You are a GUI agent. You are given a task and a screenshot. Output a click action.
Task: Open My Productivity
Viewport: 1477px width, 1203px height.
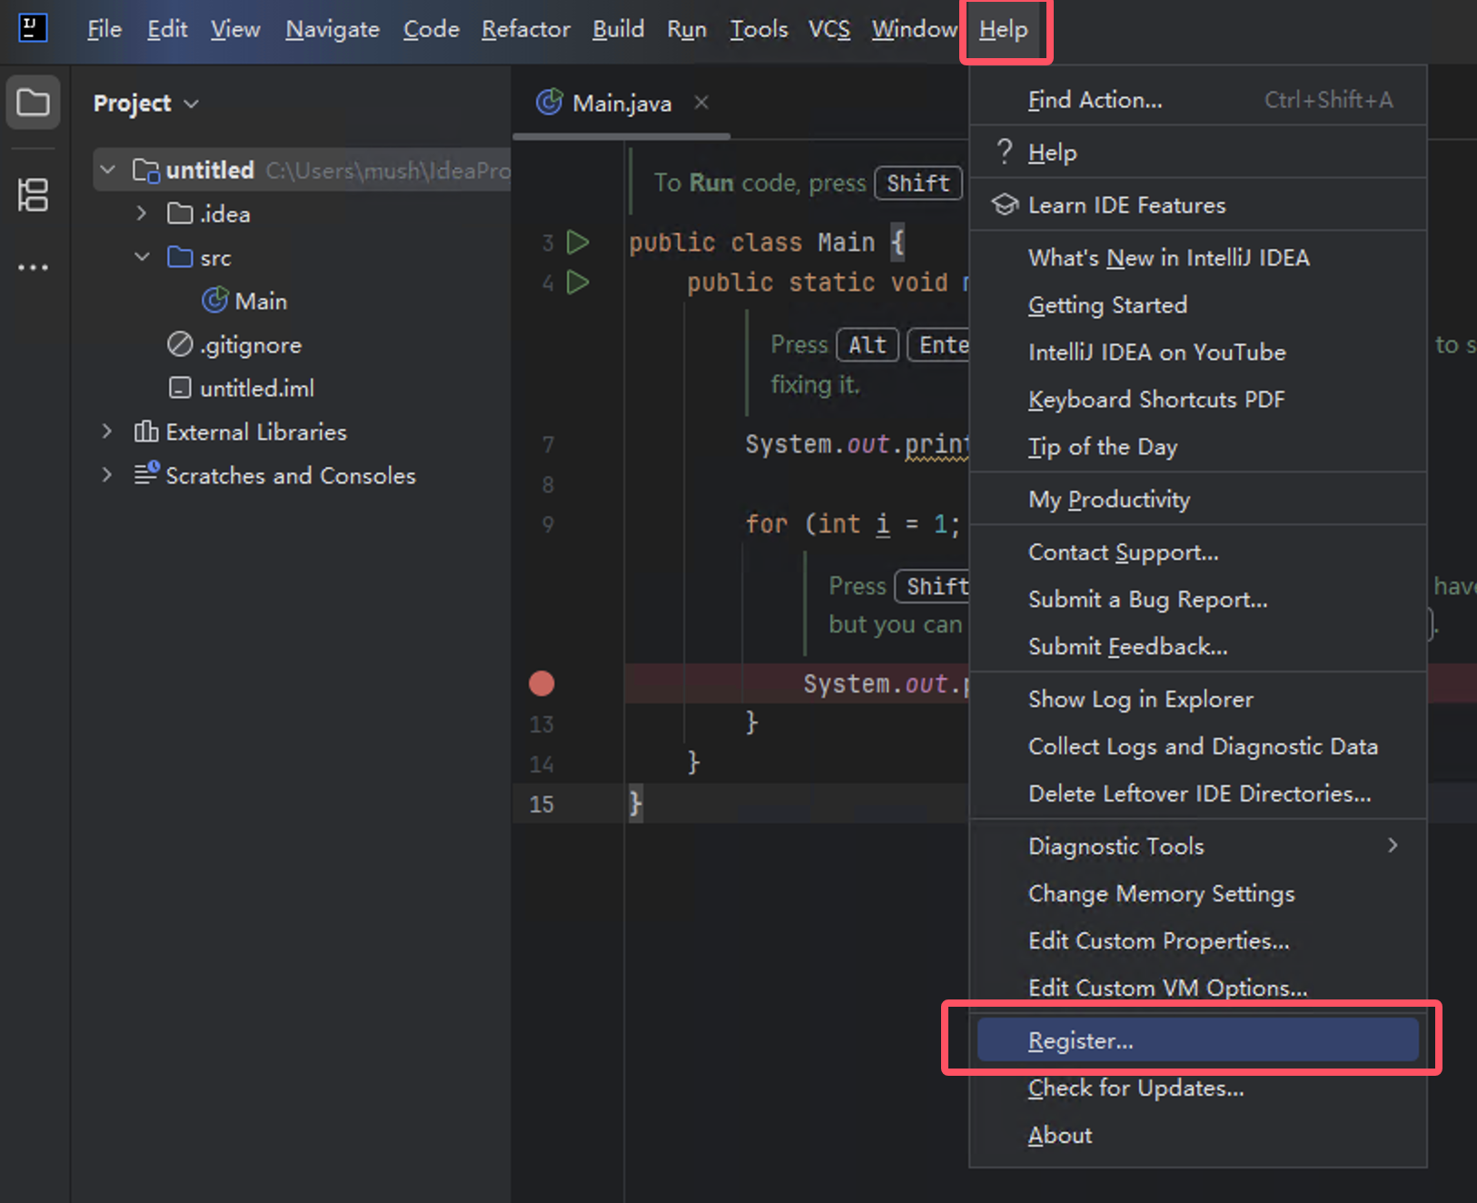pos(1198,499)
